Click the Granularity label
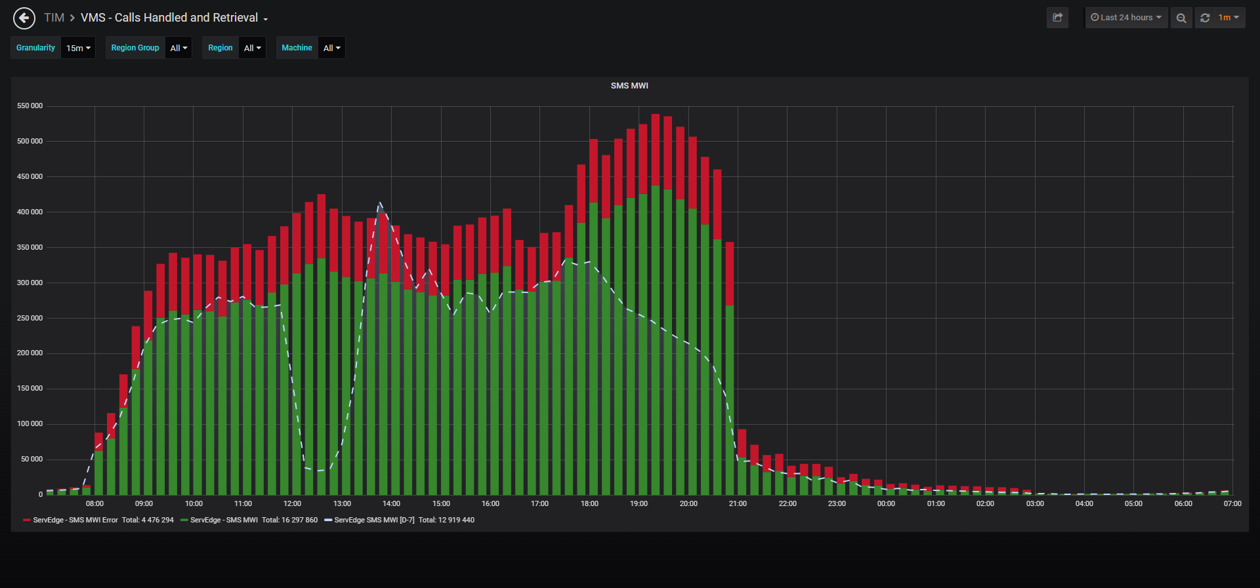Viewport: 1260px width, 588px height. point(35,48)
